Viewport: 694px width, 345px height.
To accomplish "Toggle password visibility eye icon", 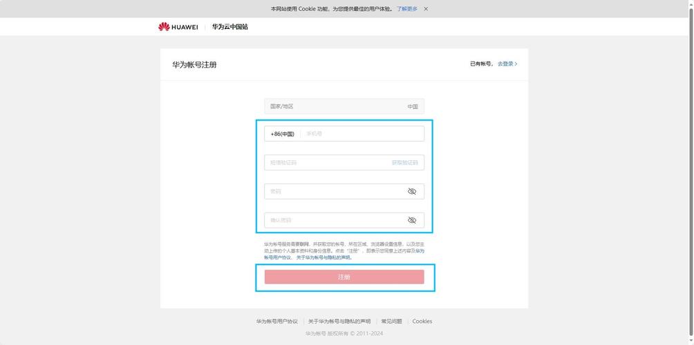I will pos(412,192).
